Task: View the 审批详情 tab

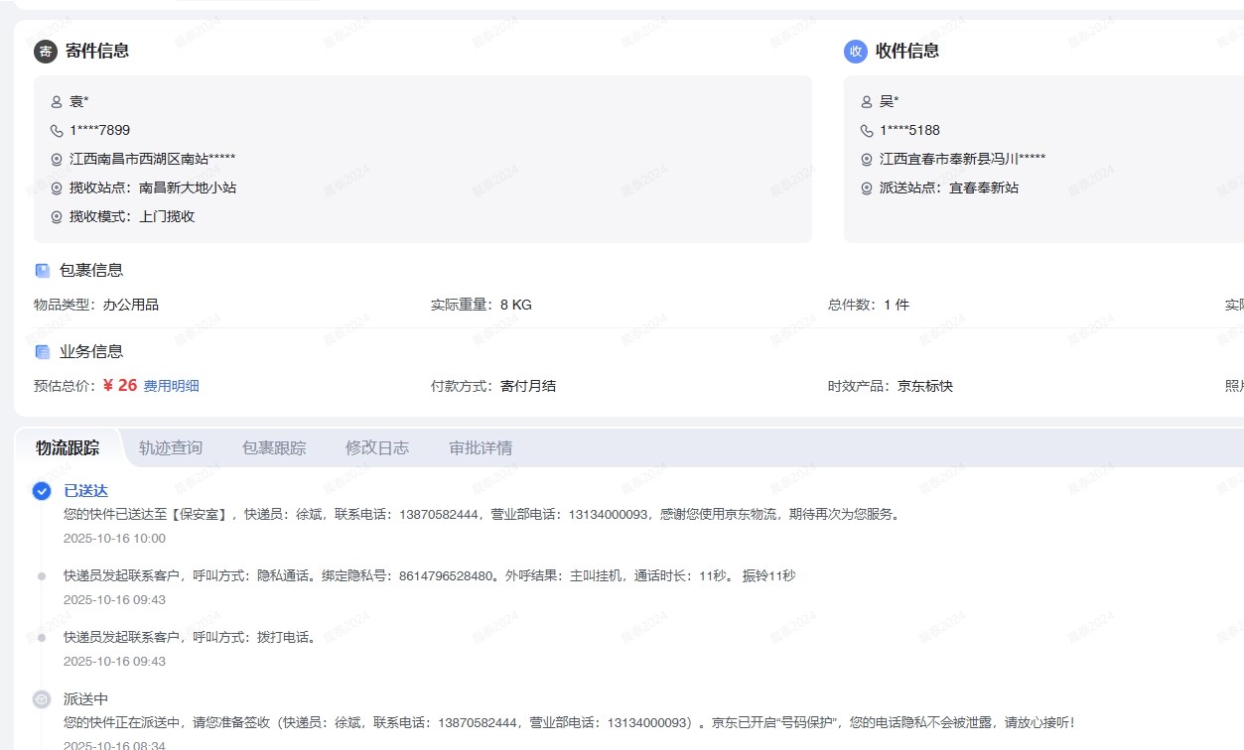Action: click(x=481, y=448)
